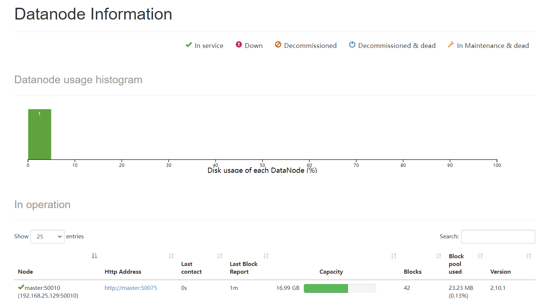The width and height of the screenshot is (549, 305).
Task: Click the Decommissioned legend label
Action: (x=310, y=45)
